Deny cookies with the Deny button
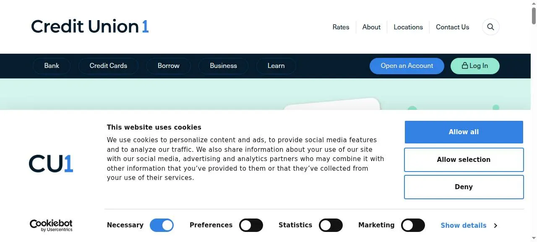537x242 pixels. tap(464, 187)
